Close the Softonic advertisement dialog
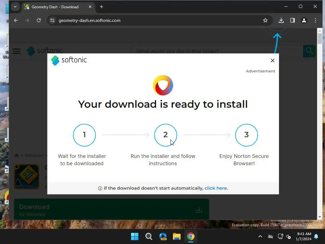325x244 pixels. click(x=273, y=60)
